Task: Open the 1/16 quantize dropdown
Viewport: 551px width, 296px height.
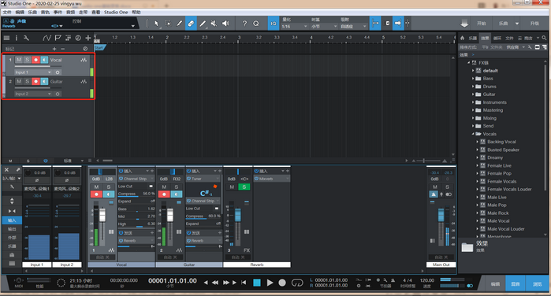Action: 295,26
